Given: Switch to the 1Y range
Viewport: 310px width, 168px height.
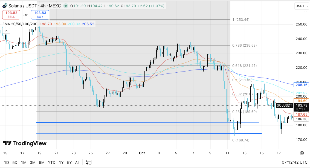Looking at the screenshot, I should click(x=61, y=163).
